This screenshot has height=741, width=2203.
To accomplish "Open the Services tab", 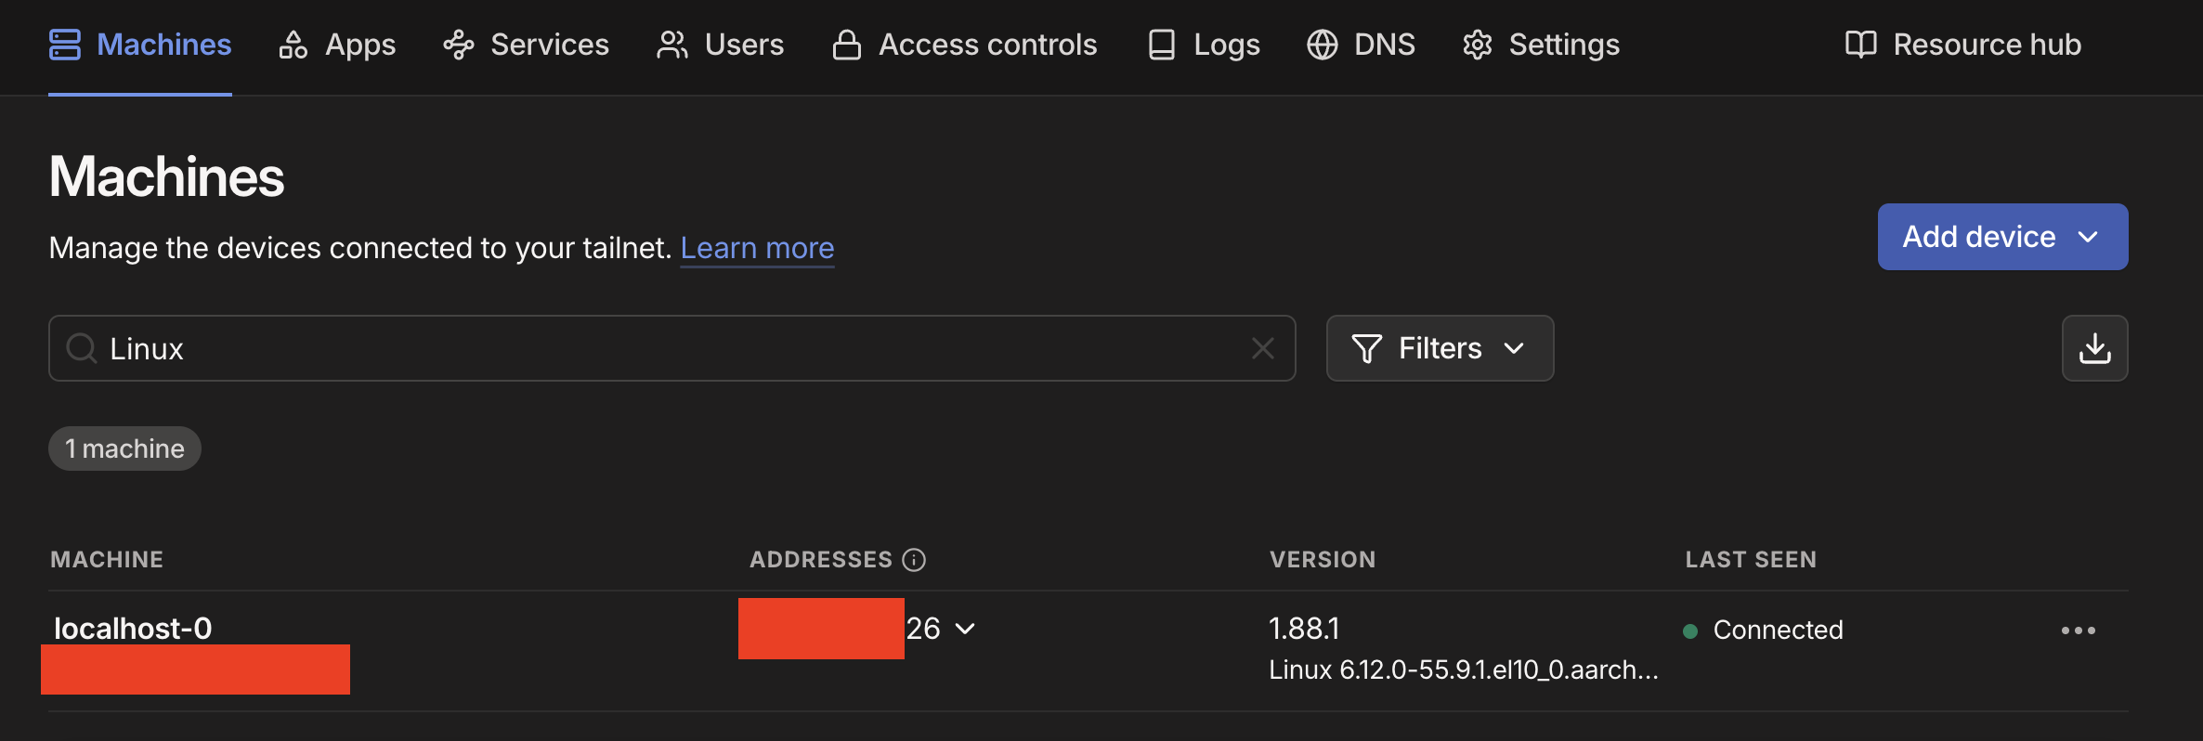I will (527, 45).
